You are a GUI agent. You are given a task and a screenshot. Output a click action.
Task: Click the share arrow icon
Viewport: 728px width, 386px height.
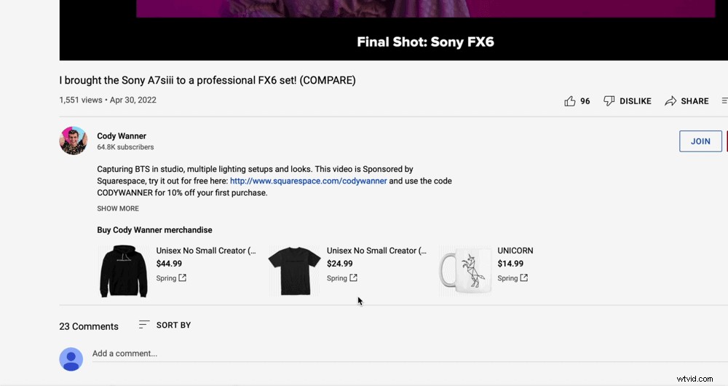pos(670,101)
